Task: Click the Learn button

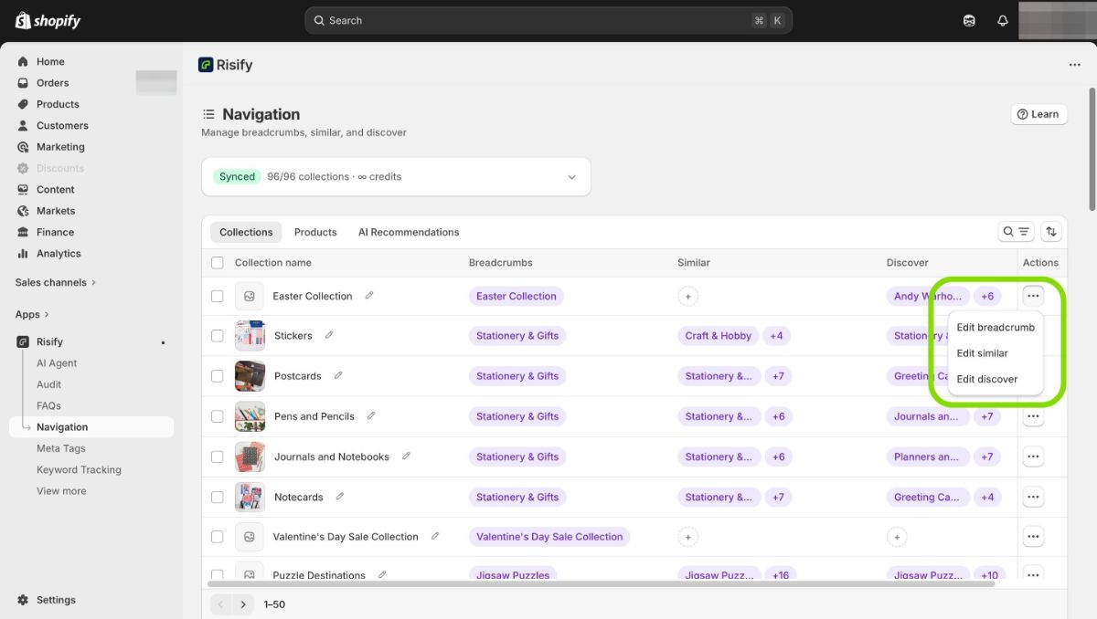Action: (1038, 114)
